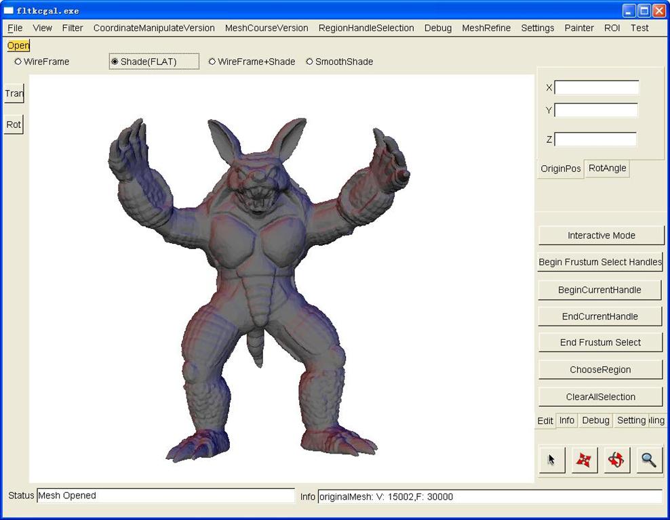Viewport: 670px width, 520px height.
Task: Open the File menu
Action: pos(15,28)
